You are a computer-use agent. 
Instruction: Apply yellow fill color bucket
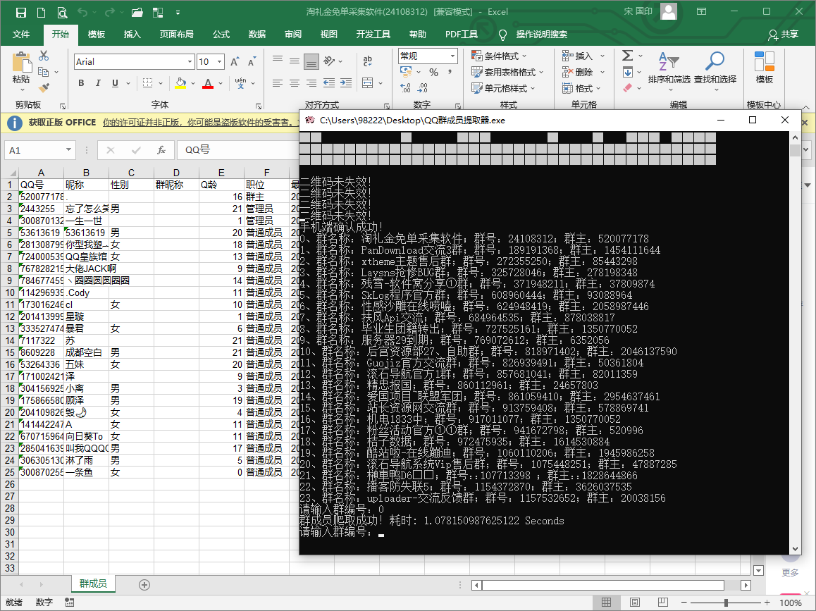(x=180, y=83)
